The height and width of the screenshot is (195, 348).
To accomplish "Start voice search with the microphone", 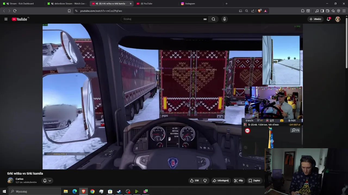I will tap(224, 19).
